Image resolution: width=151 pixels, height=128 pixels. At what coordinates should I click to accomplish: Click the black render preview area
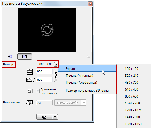[x=47, y=30]
